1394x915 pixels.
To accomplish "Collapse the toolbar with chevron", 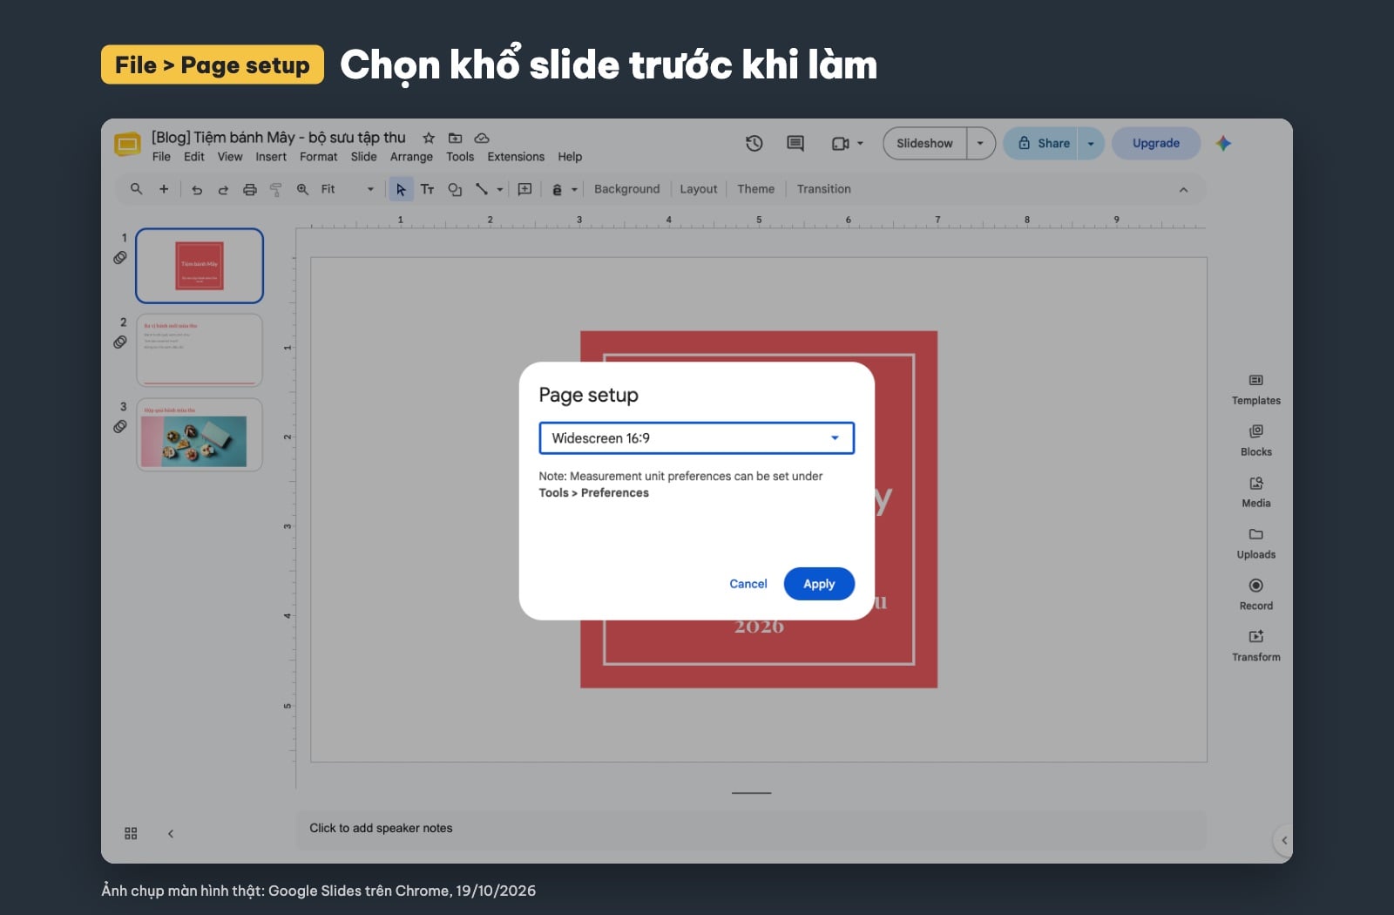I will tap(1183, 189).
